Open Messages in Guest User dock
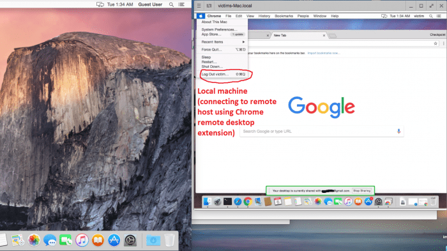Viewport: 447px width, 251px height. click(50, 240)
